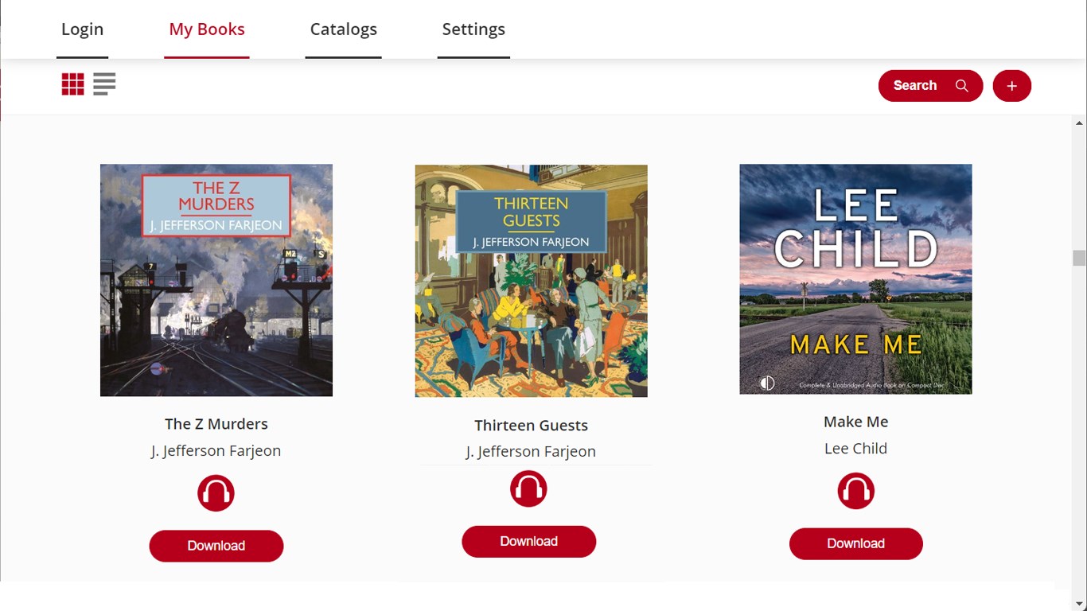
Task: Click the vertical scrollbar thumb
Action: 1079,258
